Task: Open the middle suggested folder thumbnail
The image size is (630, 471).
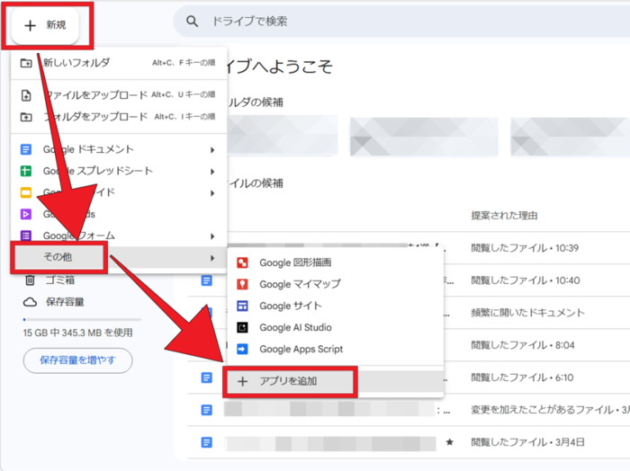Action: click(424, 137)
